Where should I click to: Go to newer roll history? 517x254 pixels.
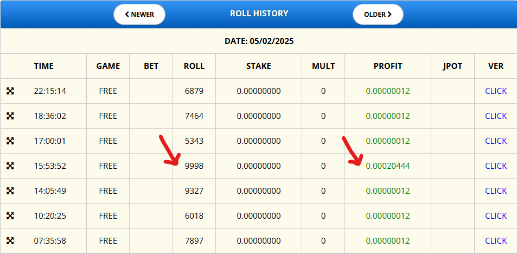[139, 15]
